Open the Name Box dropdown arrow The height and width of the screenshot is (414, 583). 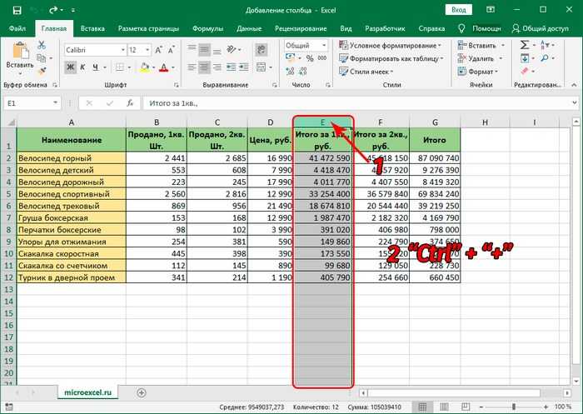(x=55, y=103)
